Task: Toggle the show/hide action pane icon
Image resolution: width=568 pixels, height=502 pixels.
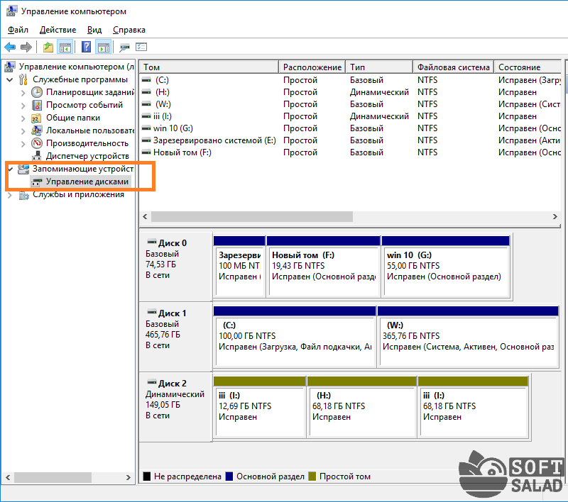Action: [x=104, y=47]
